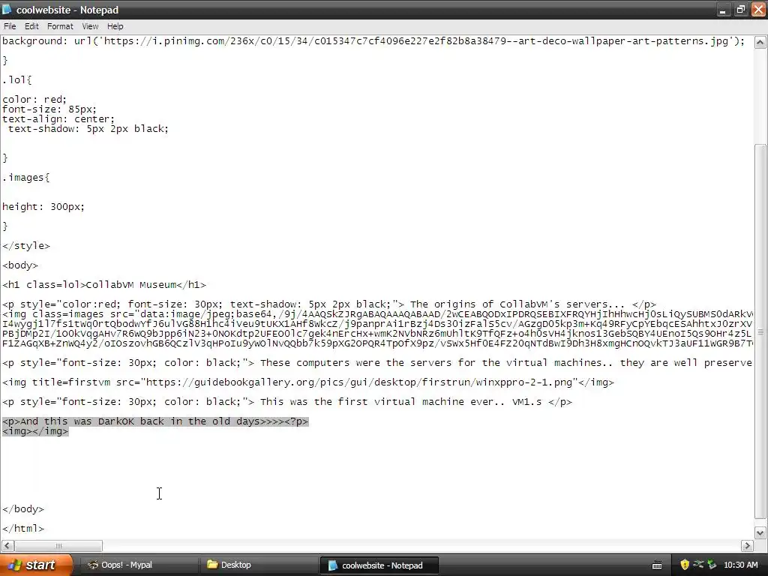Close the coolwebsite Notepad window
This screenshot has height=576, width=768.
[x=758, y=10]
